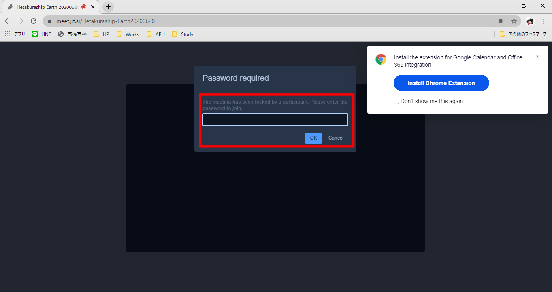The width and height of the screenshot is (552, 292).
Task: Open the Chrome three-dot menu
Action: pyautogui.click(x=543, y=21)
